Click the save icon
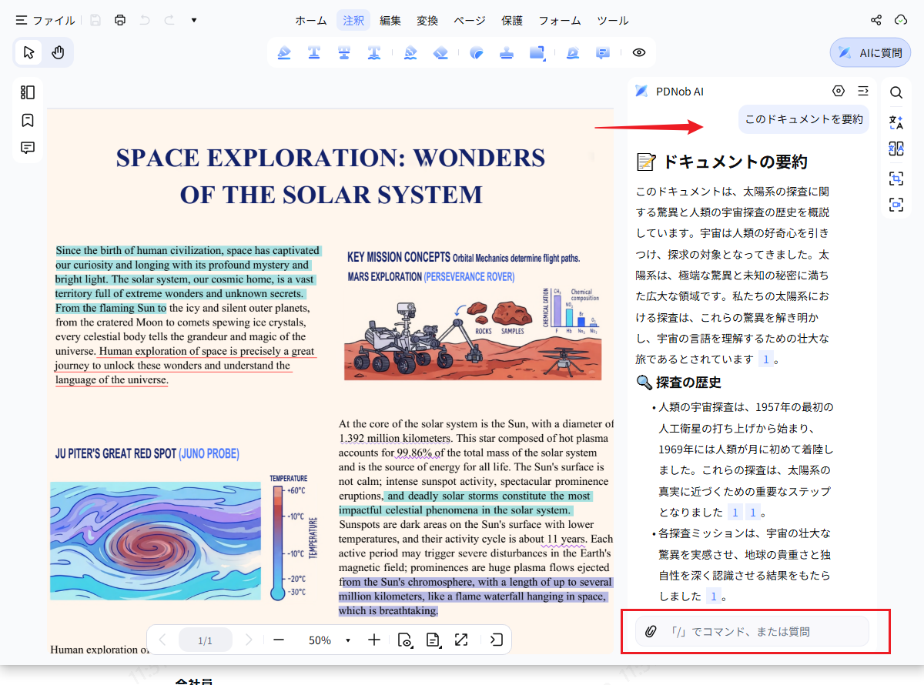The width and height of the screenshot is (924, 685). click(x=95, y=20)
